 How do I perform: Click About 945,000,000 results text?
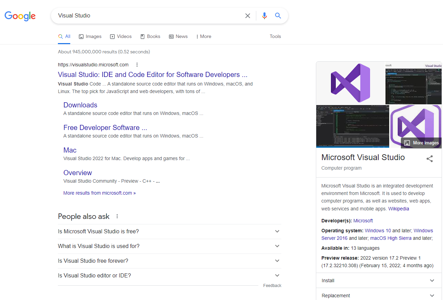pos(104,52)
